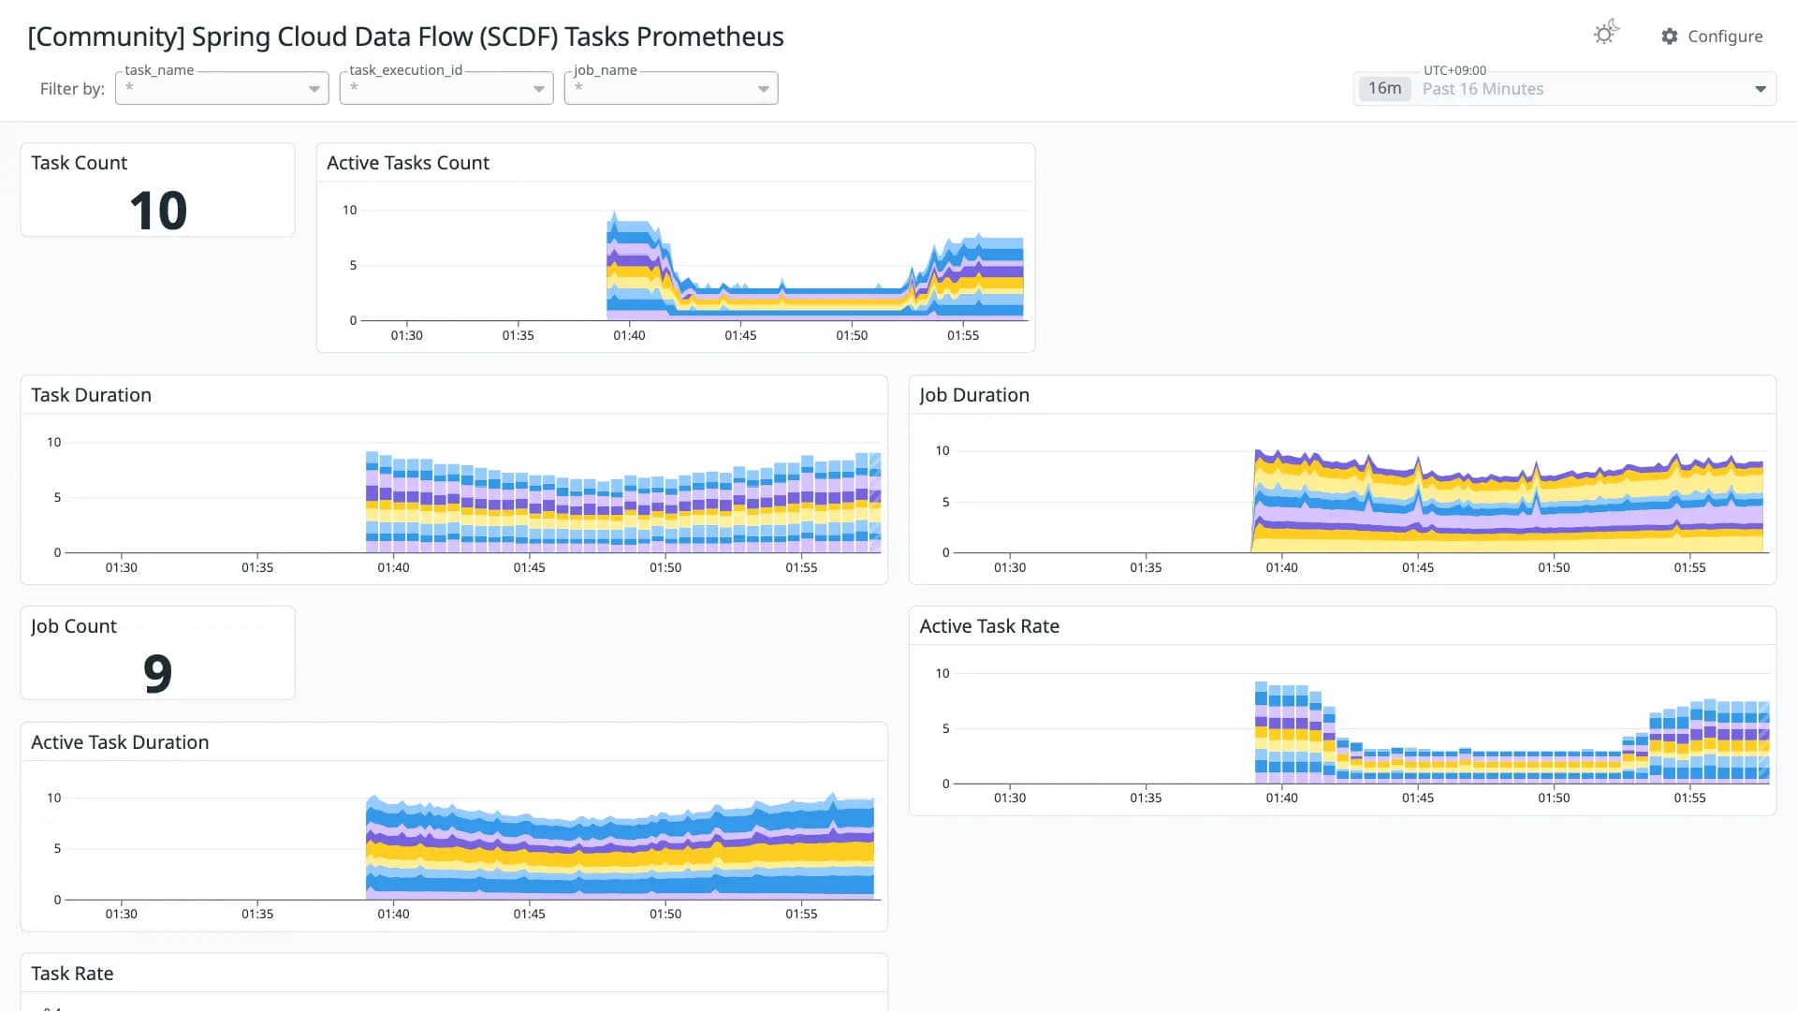
Task: Click the 01:45 label on Task Duration chart
Action: tap(529, 567)
